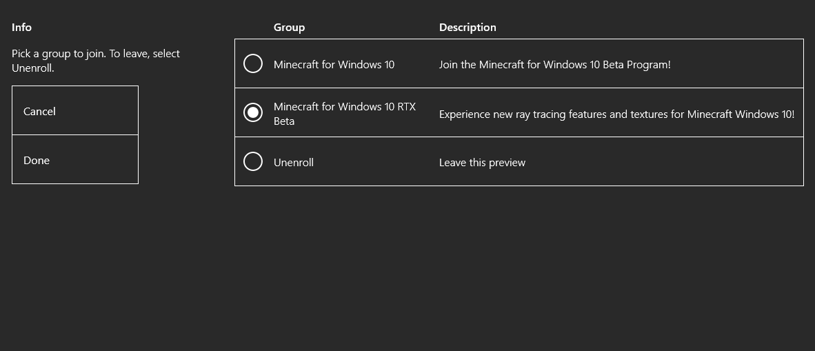Click the word "Beta" under the RTX group name
Screen dimensions: 815x351
284,121
